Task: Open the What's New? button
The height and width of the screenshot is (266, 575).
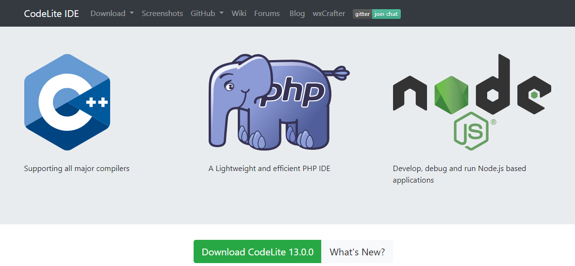Action: click(x=357, y=252)
